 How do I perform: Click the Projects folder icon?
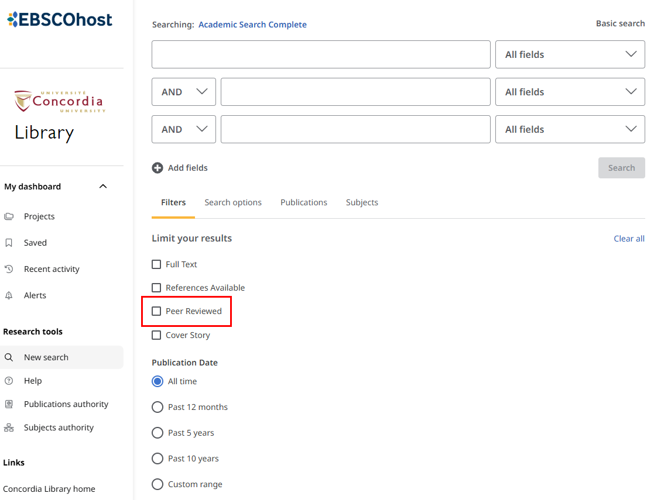[x=9, y=216]
